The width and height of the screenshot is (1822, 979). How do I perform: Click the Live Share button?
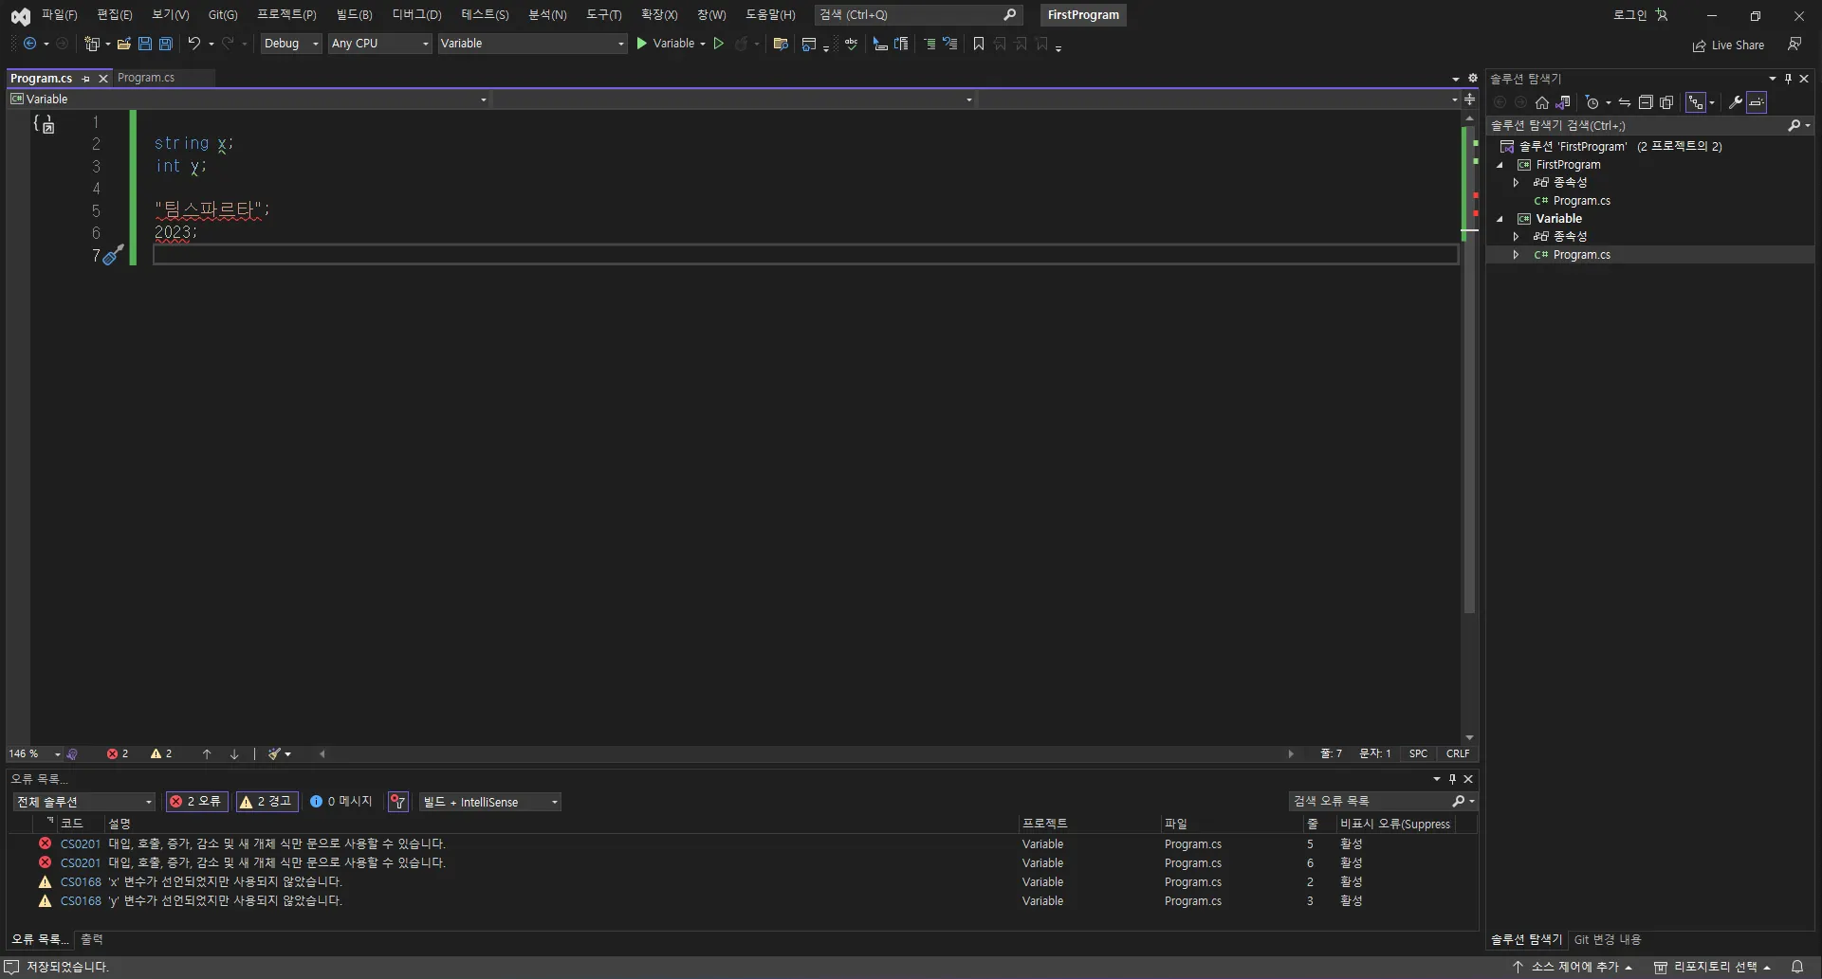point(1728,45)
